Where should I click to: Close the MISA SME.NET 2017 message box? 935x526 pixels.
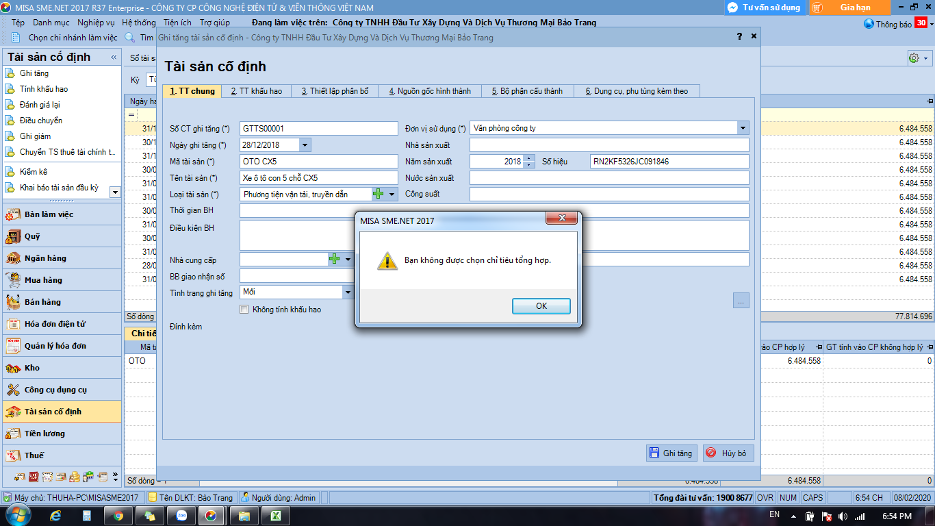click(562, 218)
